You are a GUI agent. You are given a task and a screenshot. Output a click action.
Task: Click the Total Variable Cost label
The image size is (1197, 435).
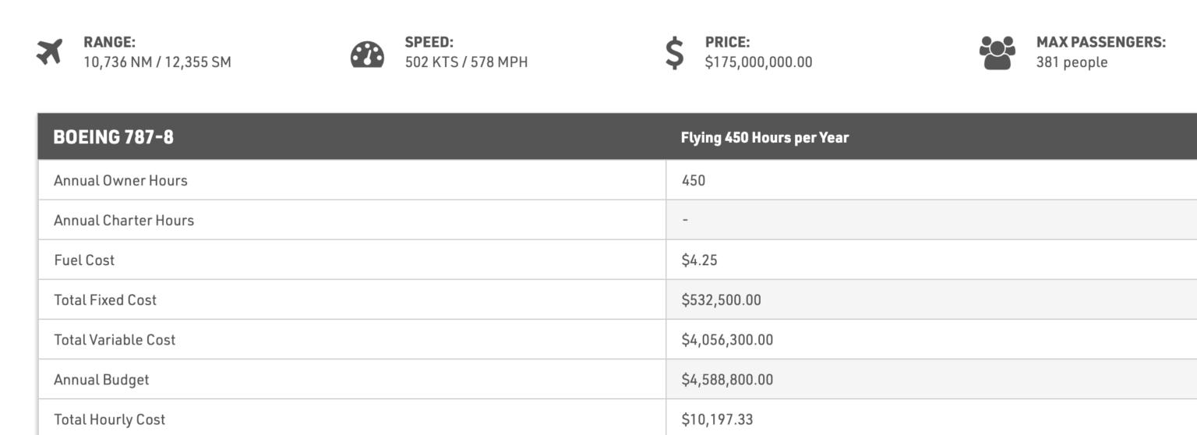click(115, 340)
